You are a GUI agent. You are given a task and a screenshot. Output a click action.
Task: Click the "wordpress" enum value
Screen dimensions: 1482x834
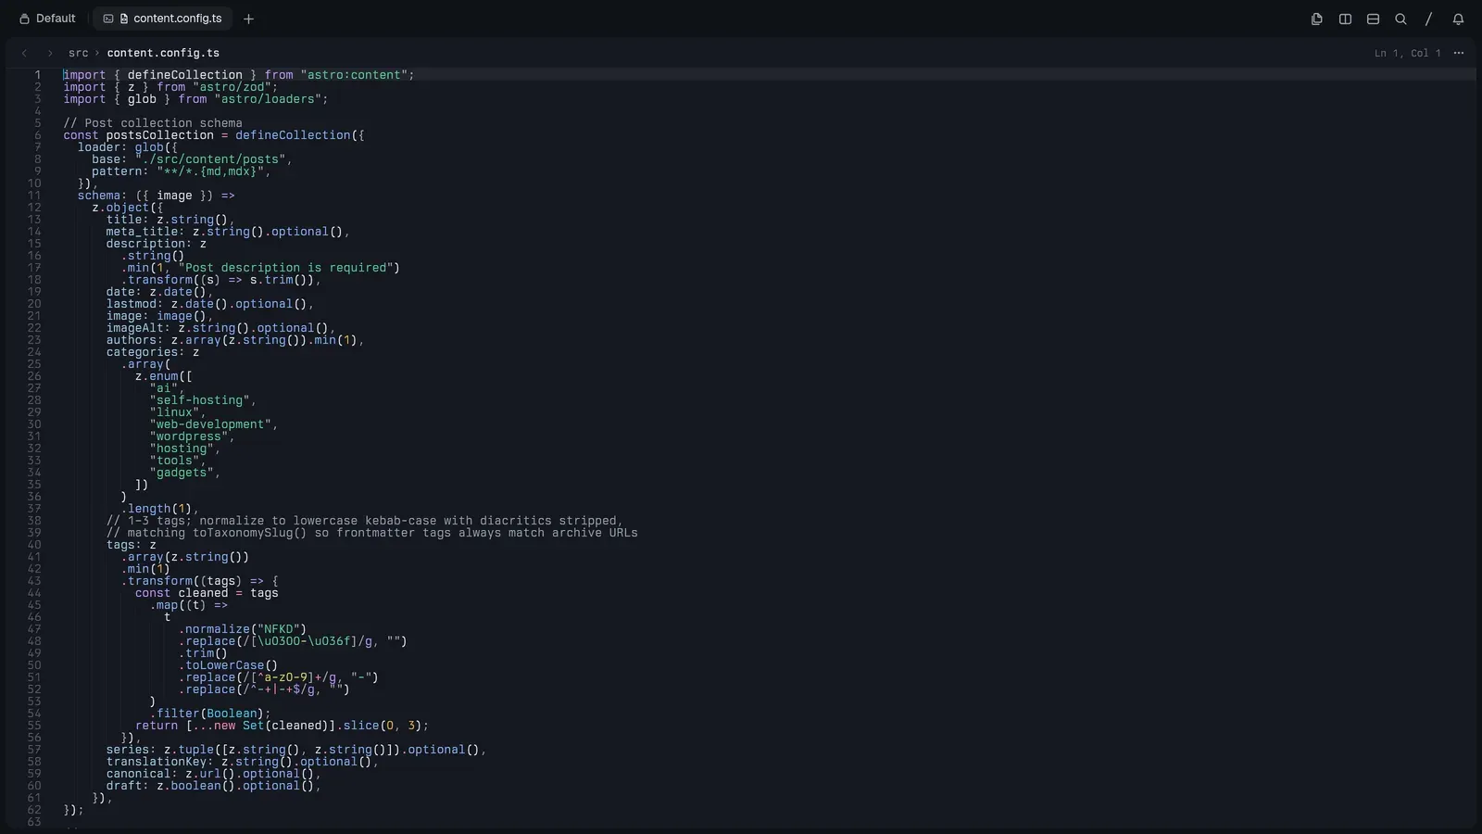coord(189,436)
